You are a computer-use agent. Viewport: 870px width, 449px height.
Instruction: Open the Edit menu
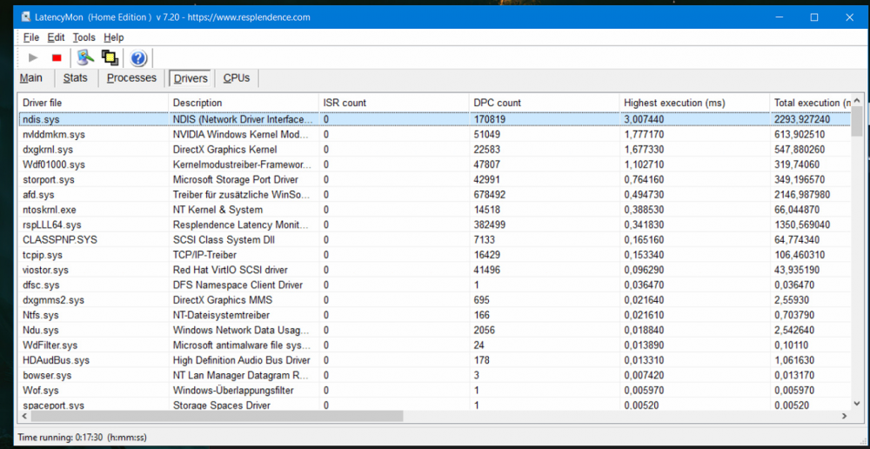coord(56,37)
